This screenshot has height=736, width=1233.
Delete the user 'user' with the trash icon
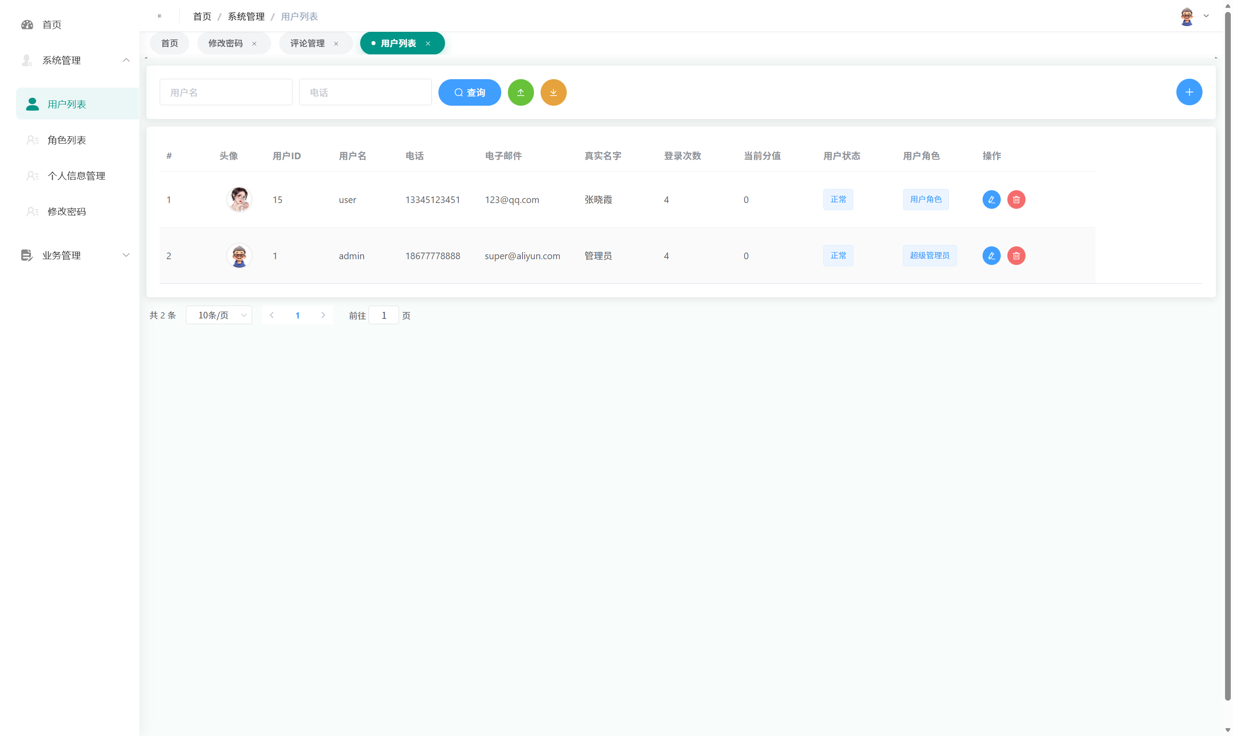tap(1016, 199)
